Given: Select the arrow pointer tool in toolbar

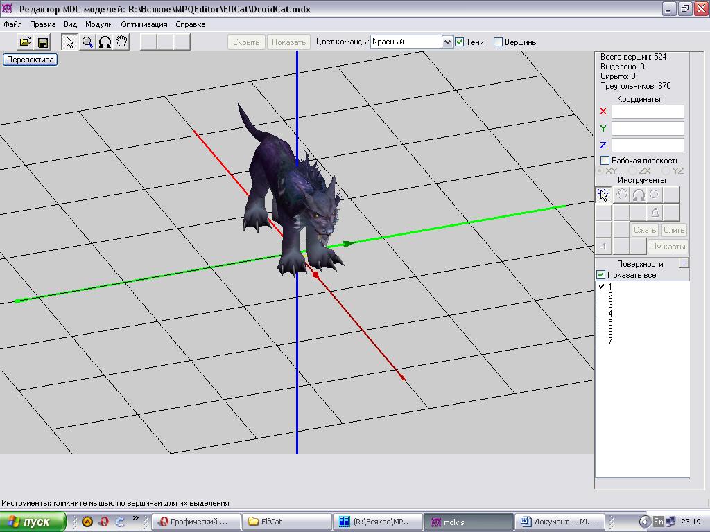Looking at the screenshot, I should [69, 42].
